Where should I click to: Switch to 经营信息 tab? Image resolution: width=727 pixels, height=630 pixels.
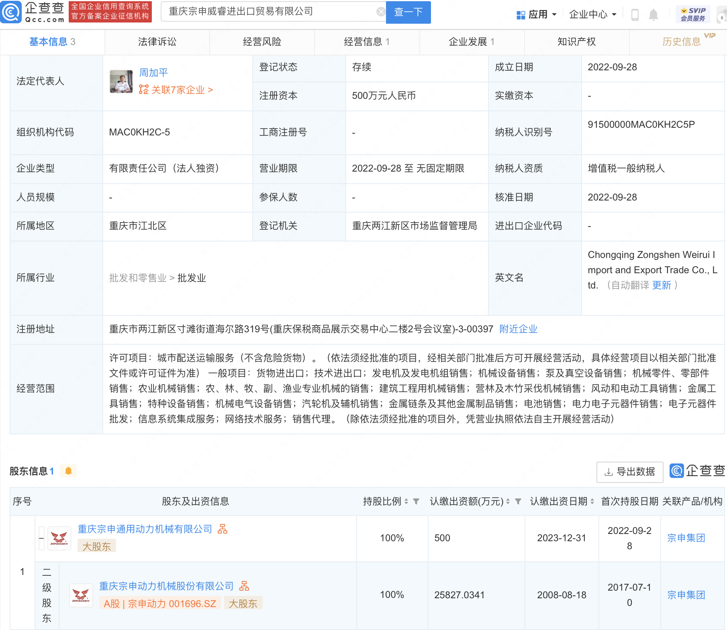(x=367, y=42)
